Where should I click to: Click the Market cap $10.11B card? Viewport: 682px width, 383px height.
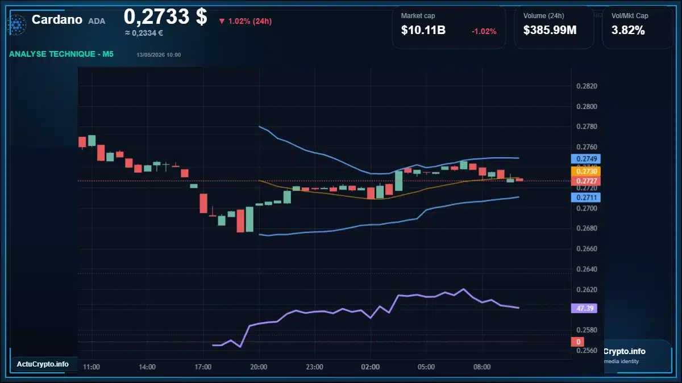[448, 27]
